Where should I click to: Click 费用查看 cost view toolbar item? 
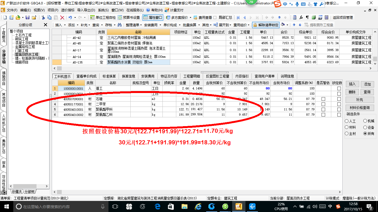(203, 17)
